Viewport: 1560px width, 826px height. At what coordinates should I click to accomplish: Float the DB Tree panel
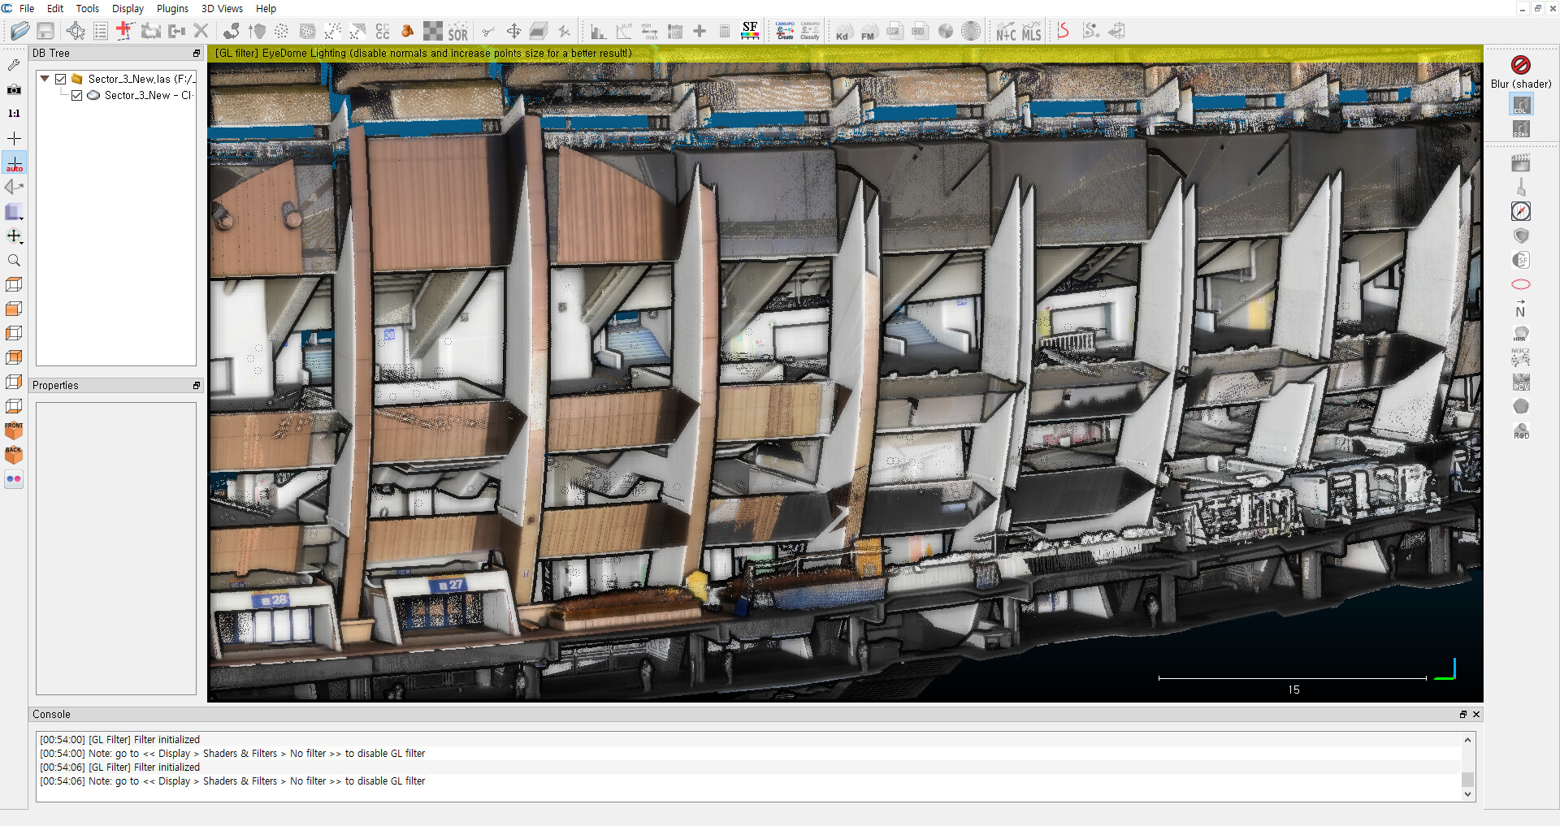[197, 54]
